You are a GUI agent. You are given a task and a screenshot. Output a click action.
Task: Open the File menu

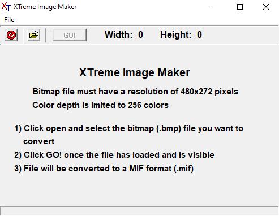tap(9, 20)
